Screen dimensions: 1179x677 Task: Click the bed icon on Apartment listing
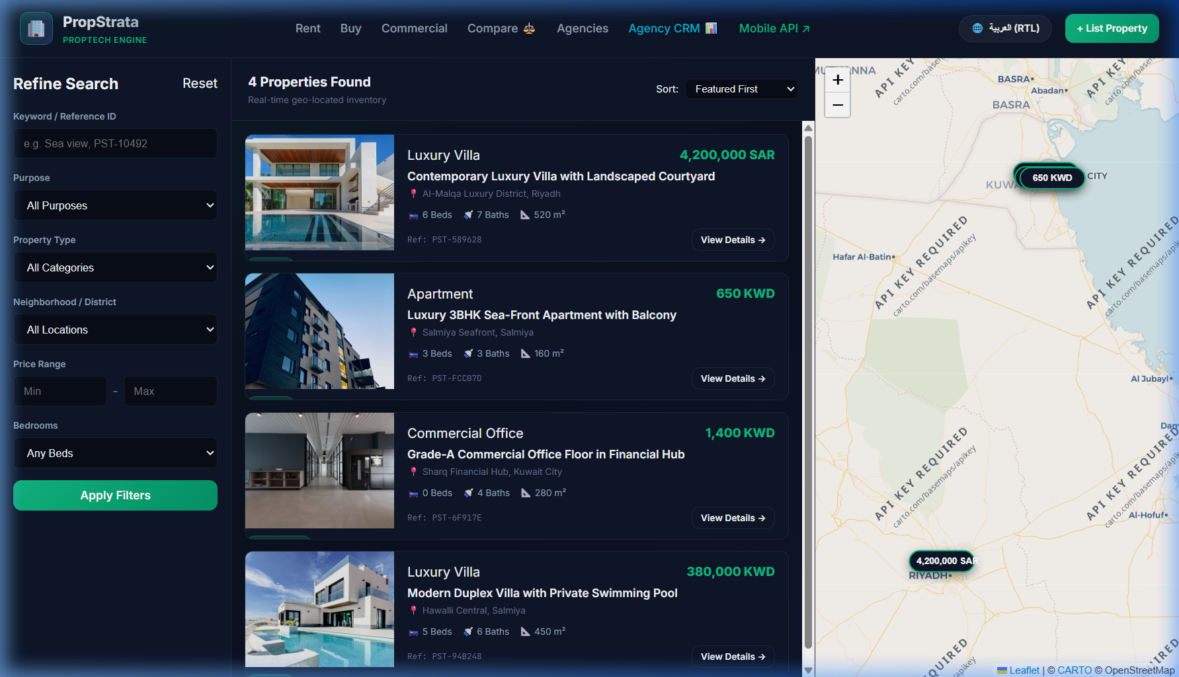tap(413, 354)
